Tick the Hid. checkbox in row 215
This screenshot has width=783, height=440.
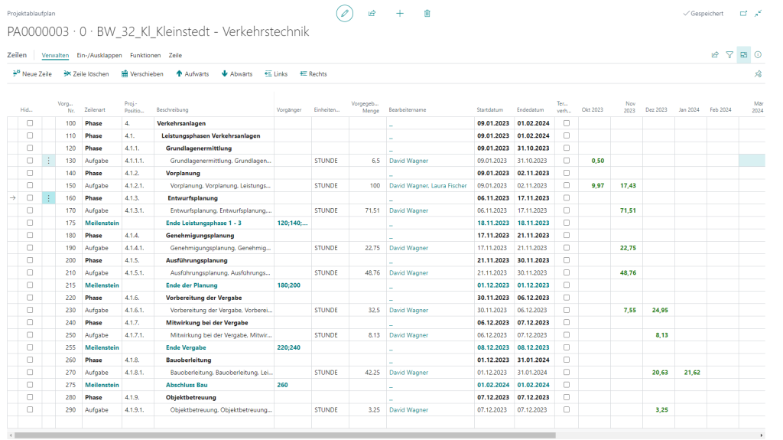[x=30, y=285]
